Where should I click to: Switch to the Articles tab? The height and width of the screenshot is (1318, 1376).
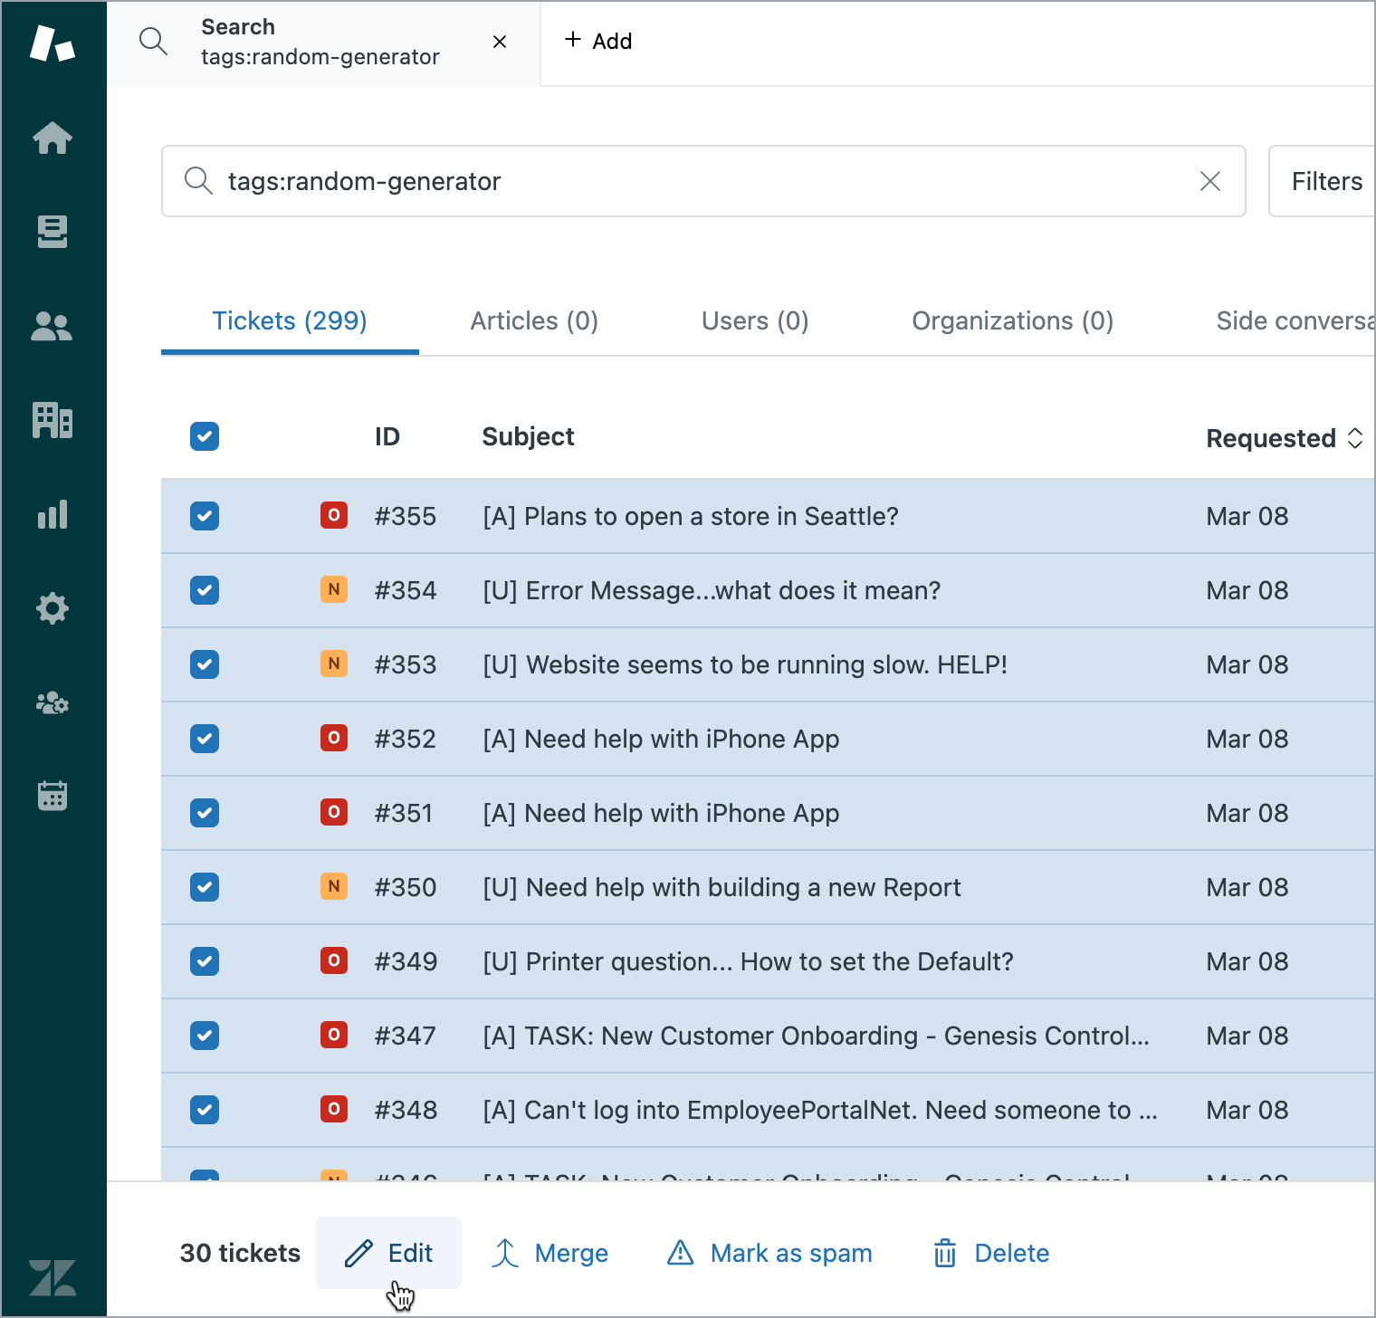click(x=533, y=320)
